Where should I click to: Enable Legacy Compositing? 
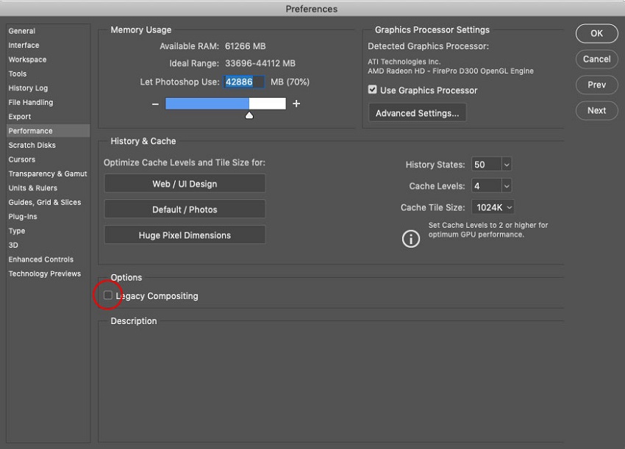pos(107,295)
